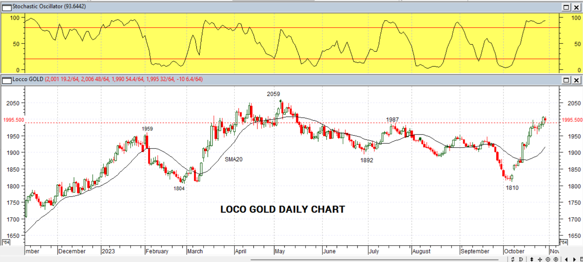Click the left-pointing triangle chart navigation arrow
This screenshot has width=583, height=262.
(566, 259)
